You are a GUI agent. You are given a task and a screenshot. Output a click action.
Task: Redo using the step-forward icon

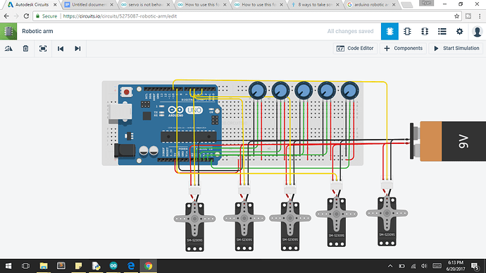coord(77,49)
